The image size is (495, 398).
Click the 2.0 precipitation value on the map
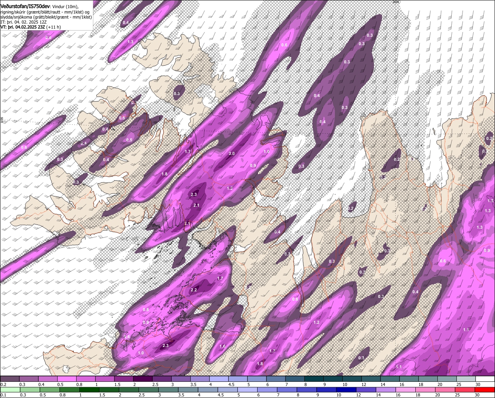tap(232, 154)
